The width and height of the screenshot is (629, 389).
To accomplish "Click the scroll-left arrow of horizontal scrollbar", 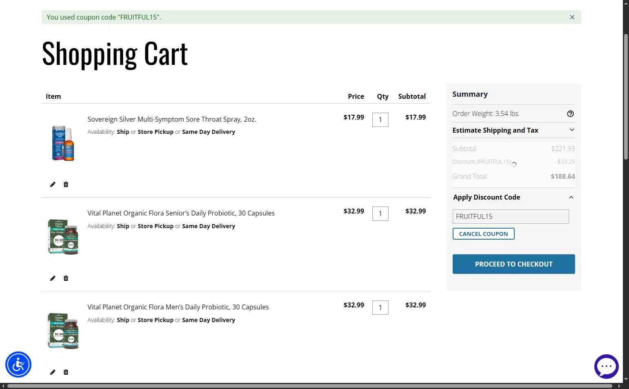I will pos(3,386).
